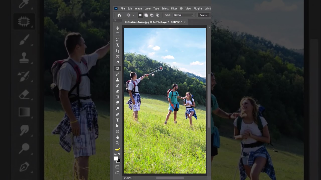This screenshot has height=180, width=321.
Task: Select the Patch tool in toolbox
Action: (117, 68)
